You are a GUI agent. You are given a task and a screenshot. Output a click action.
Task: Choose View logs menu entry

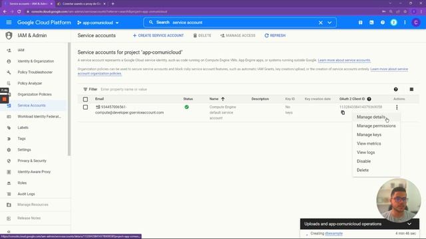(x=365, y=152)
